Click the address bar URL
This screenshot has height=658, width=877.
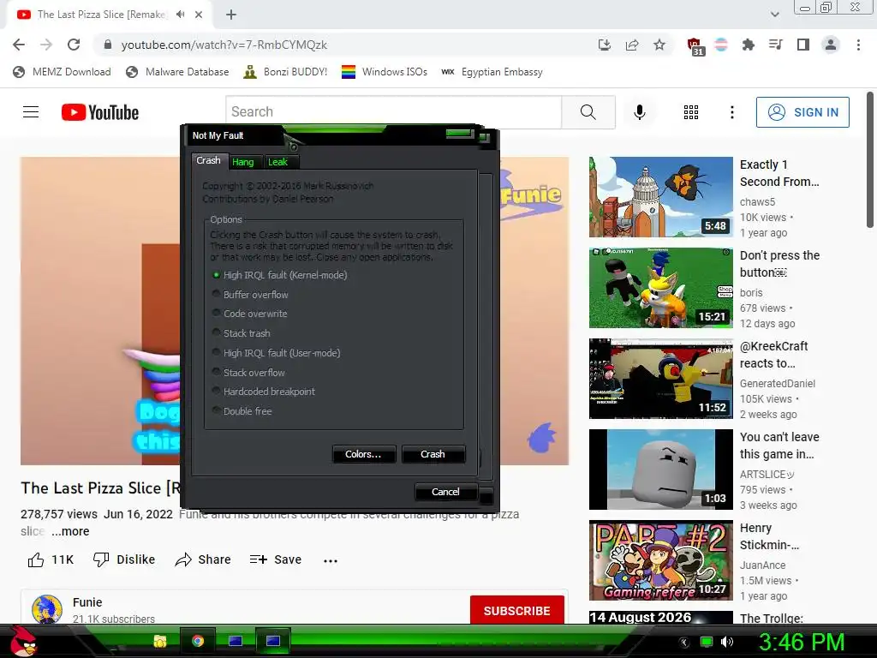pos(224,45)
